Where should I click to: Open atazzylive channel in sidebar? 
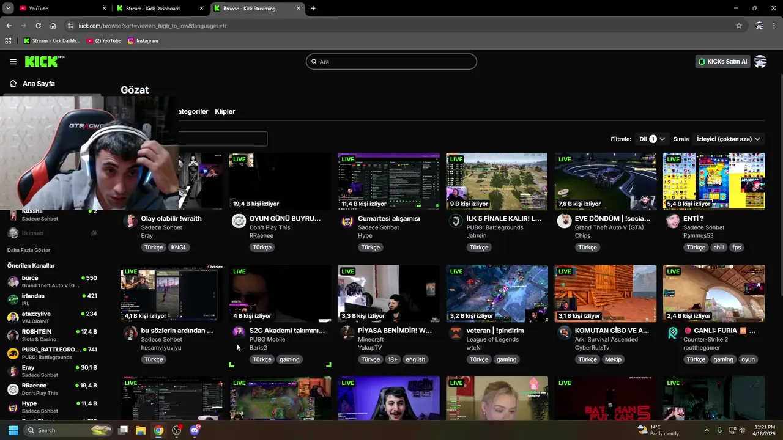coord(51,317)
